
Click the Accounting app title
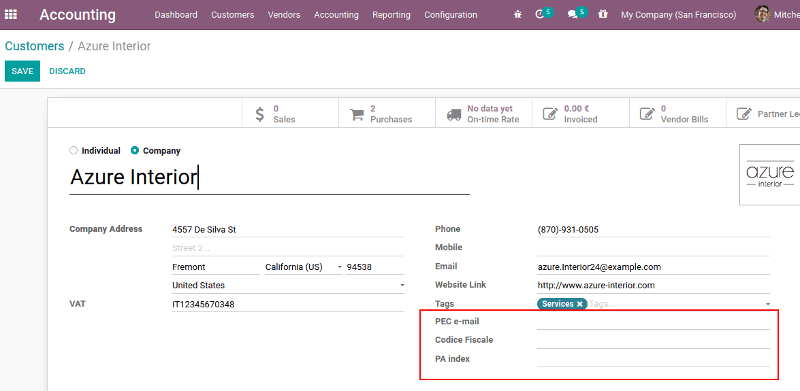(78, 15)
